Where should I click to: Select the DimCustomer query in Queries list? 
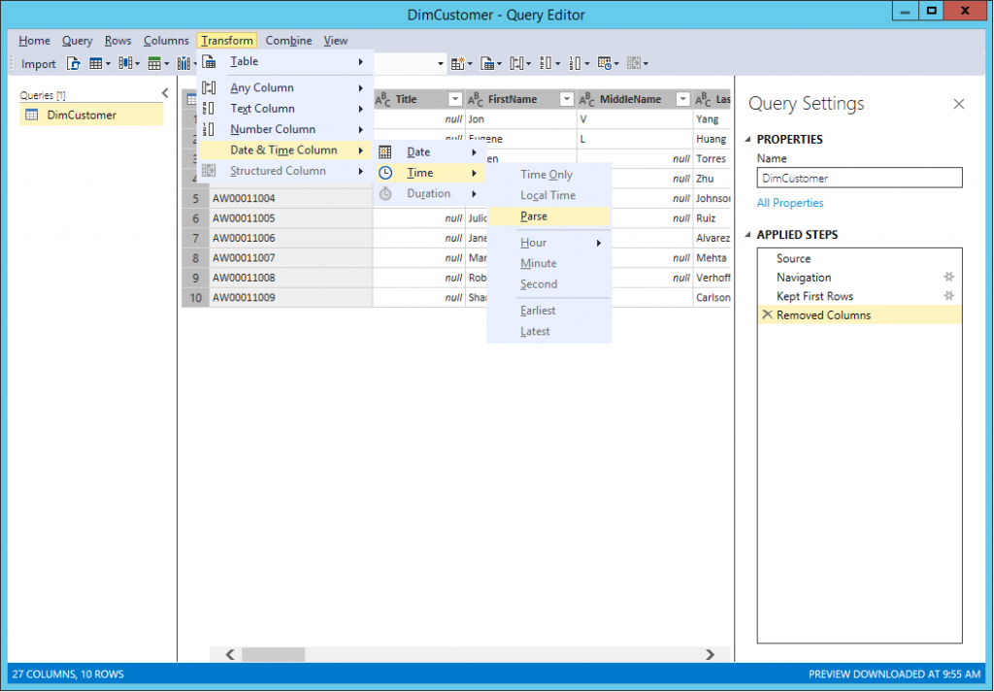coord(92,115)
